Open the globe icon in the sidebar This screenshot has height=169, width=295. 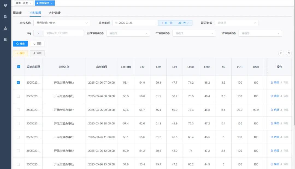(x=5, y=5)
